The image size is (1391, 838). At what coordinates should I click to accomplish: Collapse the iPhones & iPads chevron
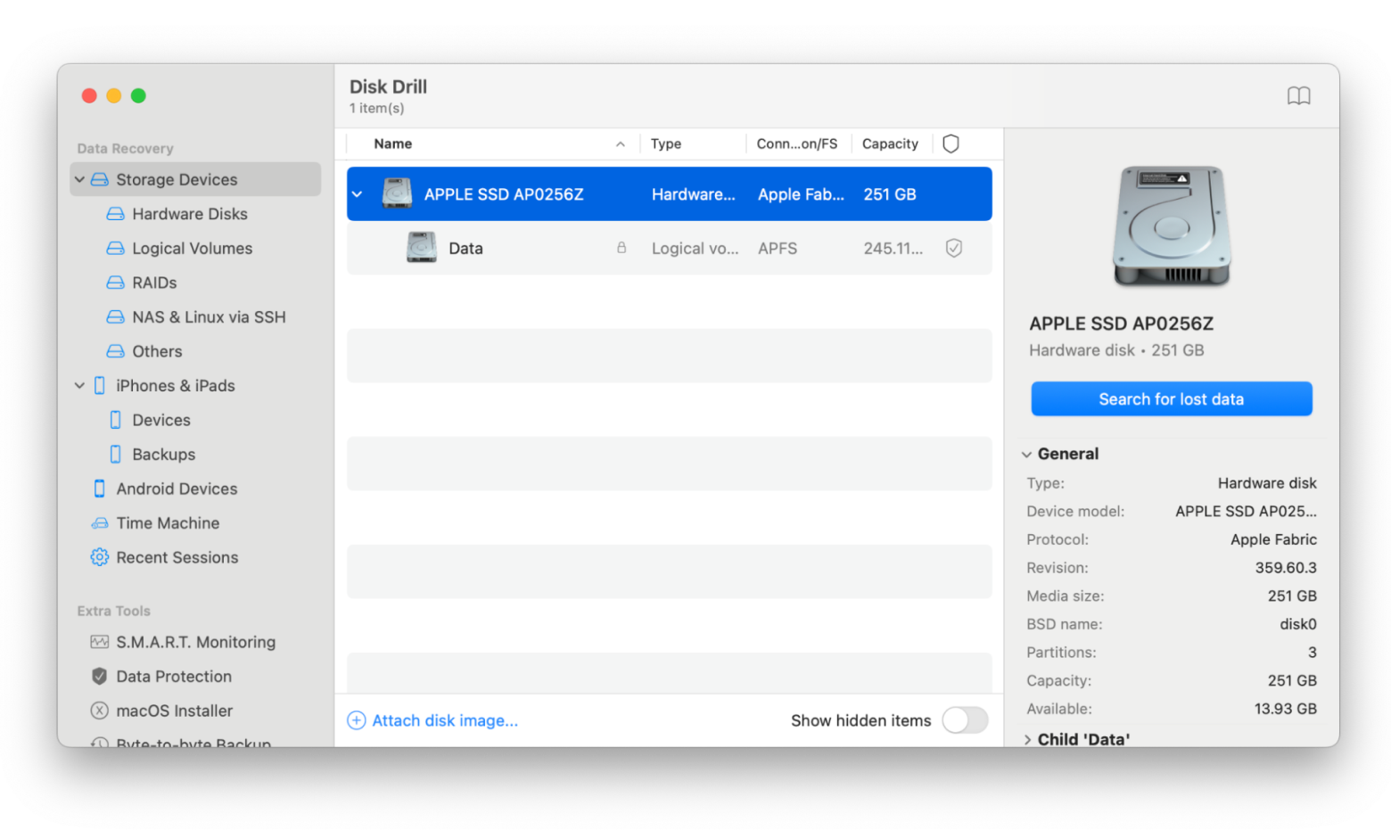coord(79,385)
